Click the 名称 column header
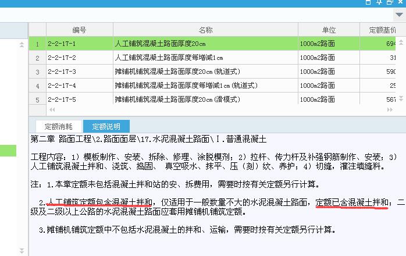 coord(205,30)
